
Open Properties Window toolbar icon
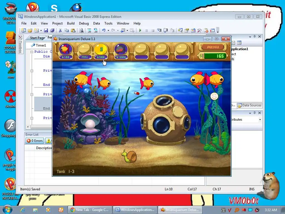coord(187,30)
